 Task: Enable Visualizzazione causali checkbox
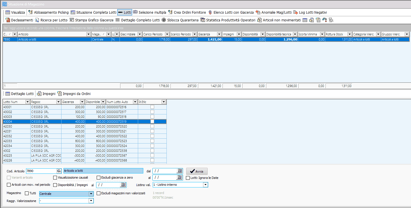[55, 177]
